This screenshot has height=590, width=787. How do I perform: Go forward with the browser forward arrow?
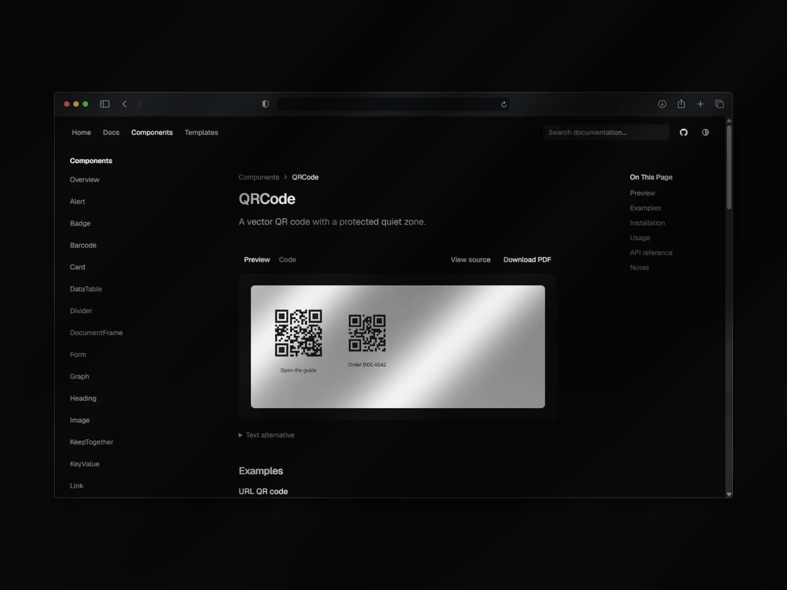(x=140, y=104)
